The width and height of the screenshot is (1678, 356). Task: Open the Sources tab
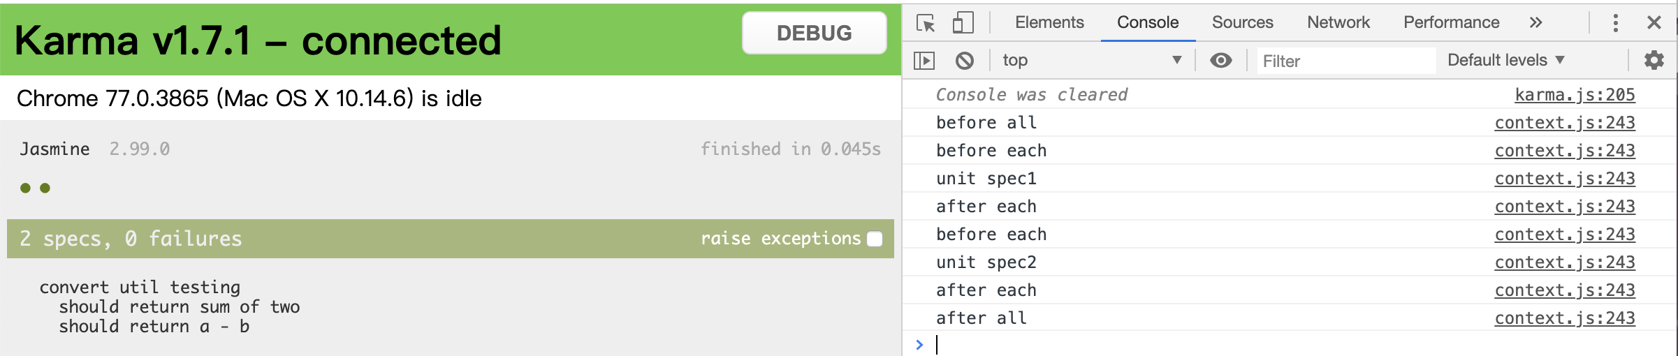click(1242, 23)
